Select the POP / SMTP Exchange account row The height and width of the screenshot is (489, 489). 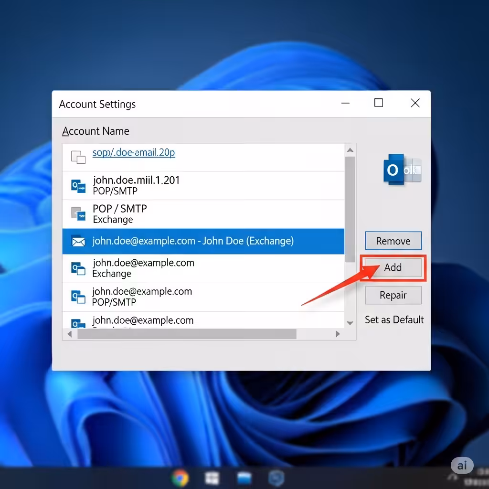[203, 214]
